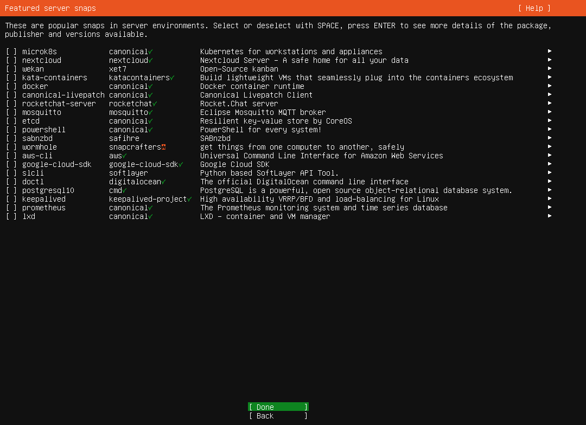
Task: Enable the wormhole snap checkbox
Action: pyautogui.click(x=11, y=147)
